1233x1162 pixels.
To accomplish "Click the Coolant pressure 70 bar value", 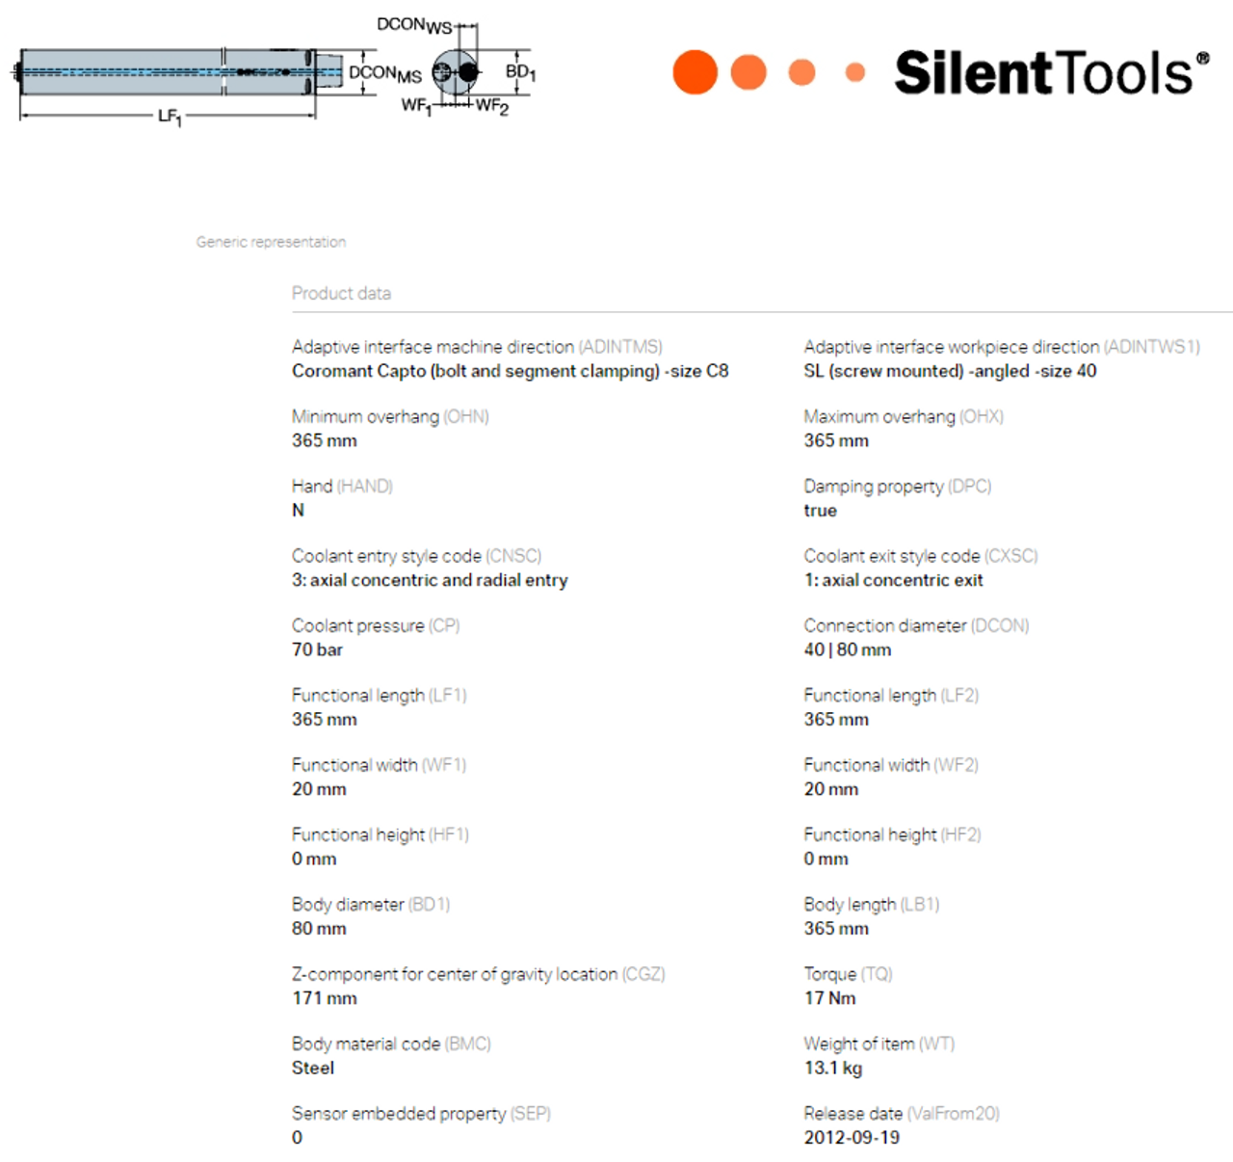I will point(317,649).
